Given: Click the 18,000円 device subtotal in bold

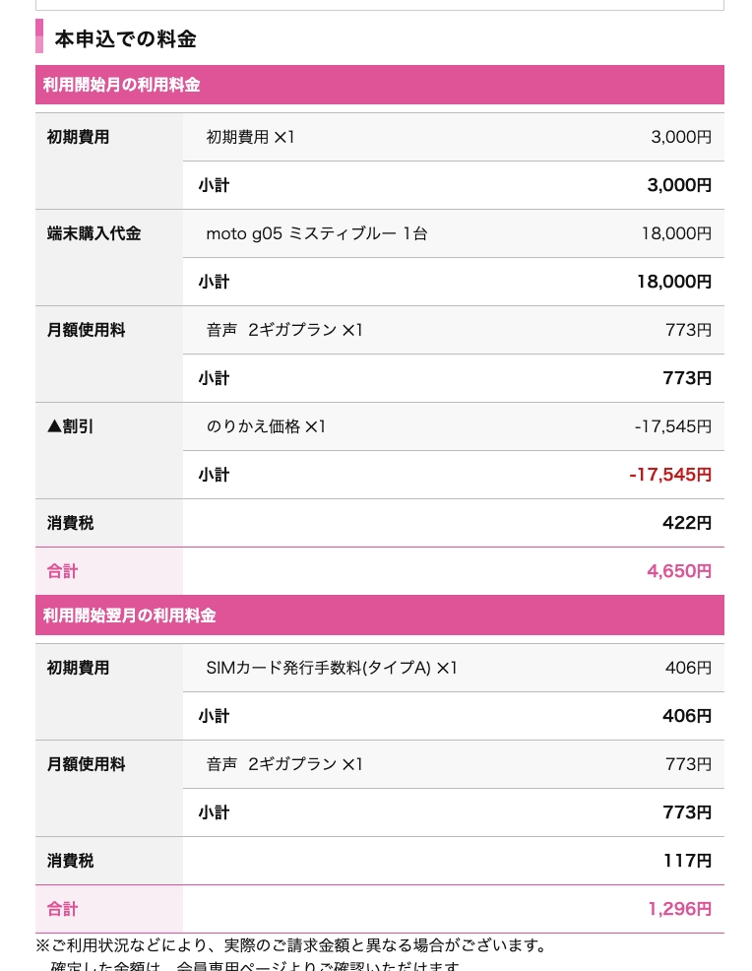Looking at the screenshot, I should 673,282.
